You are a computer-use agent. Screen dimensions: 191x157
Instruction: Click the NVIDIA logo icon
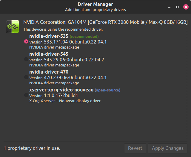coord(13,27)
